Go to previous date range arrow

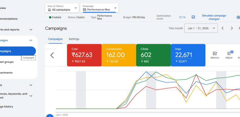pos(223,28)
